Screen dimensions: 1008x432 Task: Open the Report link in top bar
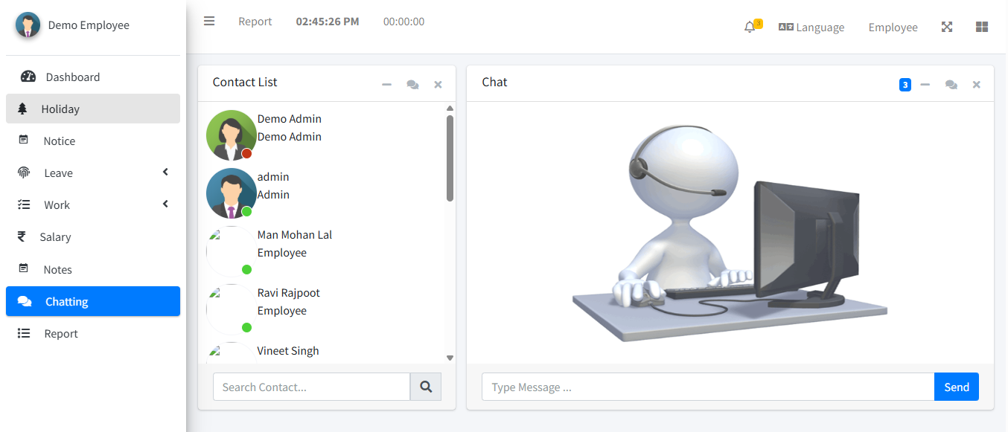point(255,22)
